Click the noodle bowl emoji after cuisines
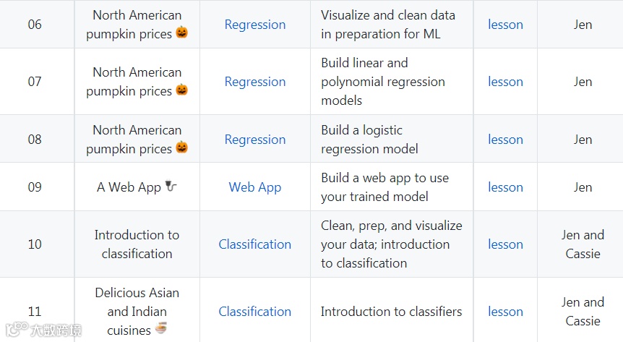This screenshot has height=342, width=623. pos(161,328)
